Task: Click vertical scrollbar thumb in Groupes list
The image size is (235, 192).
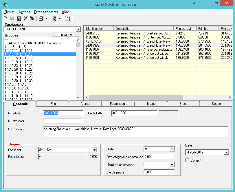Action: point(78,45)
